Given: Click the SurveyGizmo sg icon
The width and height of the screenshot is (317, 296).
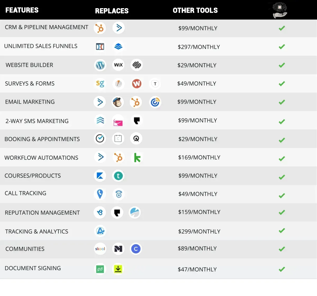Looking at the screenshot, I should (100, 84).
